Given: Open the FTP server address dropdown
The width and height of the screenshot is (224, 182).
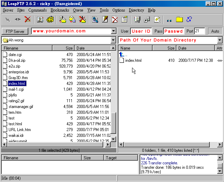Looking at the screenshot, I should click(x=113, y=31).
